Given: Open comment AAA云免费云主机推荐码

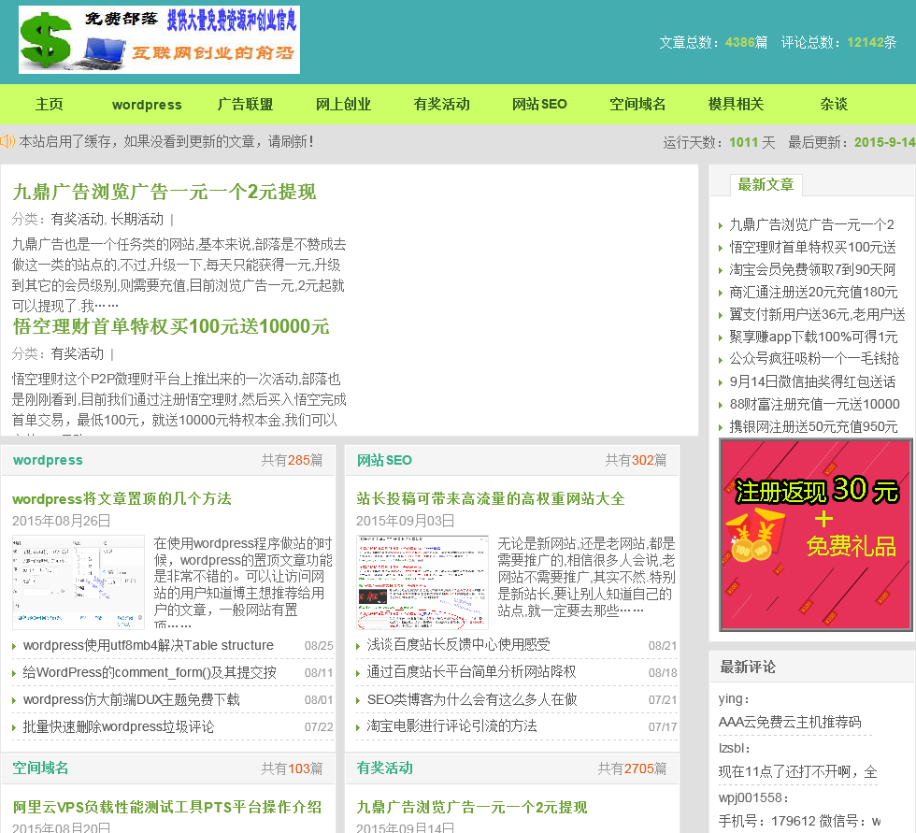Looking at the screenshot, I should pyautogui.click(x=790, y=722).
